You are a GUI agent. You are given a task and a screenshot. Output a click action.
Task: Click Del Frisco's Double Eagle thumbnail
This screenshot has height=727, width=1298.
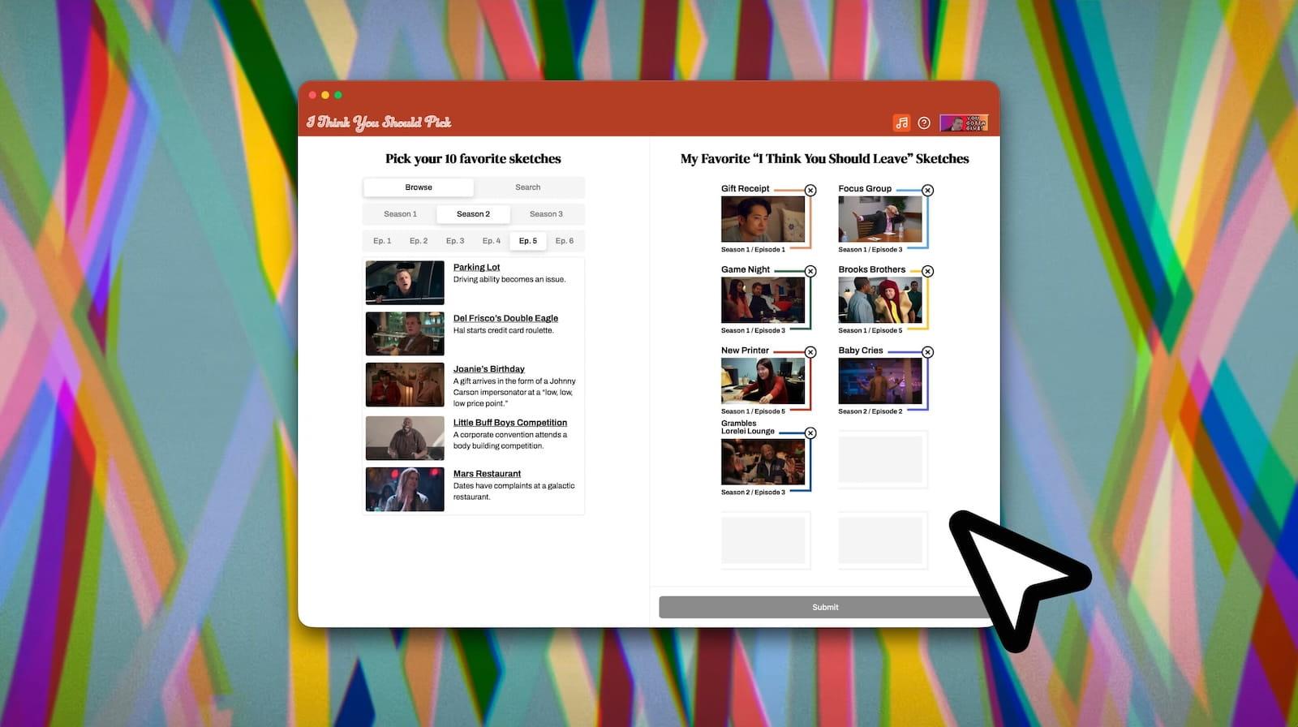tap(405, 333)
